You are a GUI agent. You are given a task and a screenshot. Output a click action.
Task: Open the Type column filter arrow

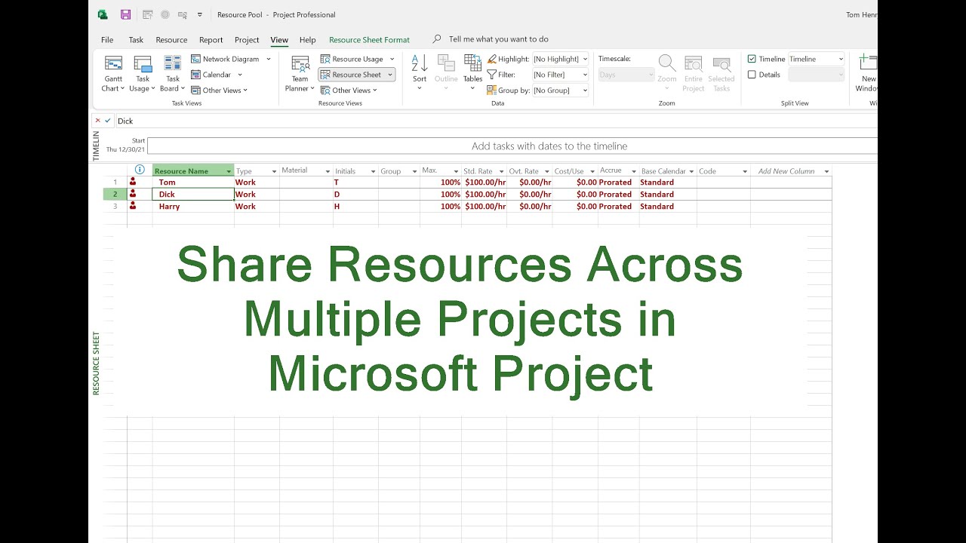[273, 172]
